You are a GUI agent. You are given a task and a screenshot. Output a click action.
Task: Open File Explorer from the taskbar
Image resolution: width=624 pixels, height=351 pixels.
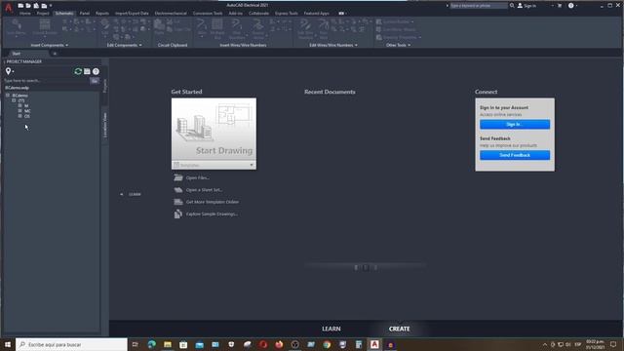click(168, 344)
